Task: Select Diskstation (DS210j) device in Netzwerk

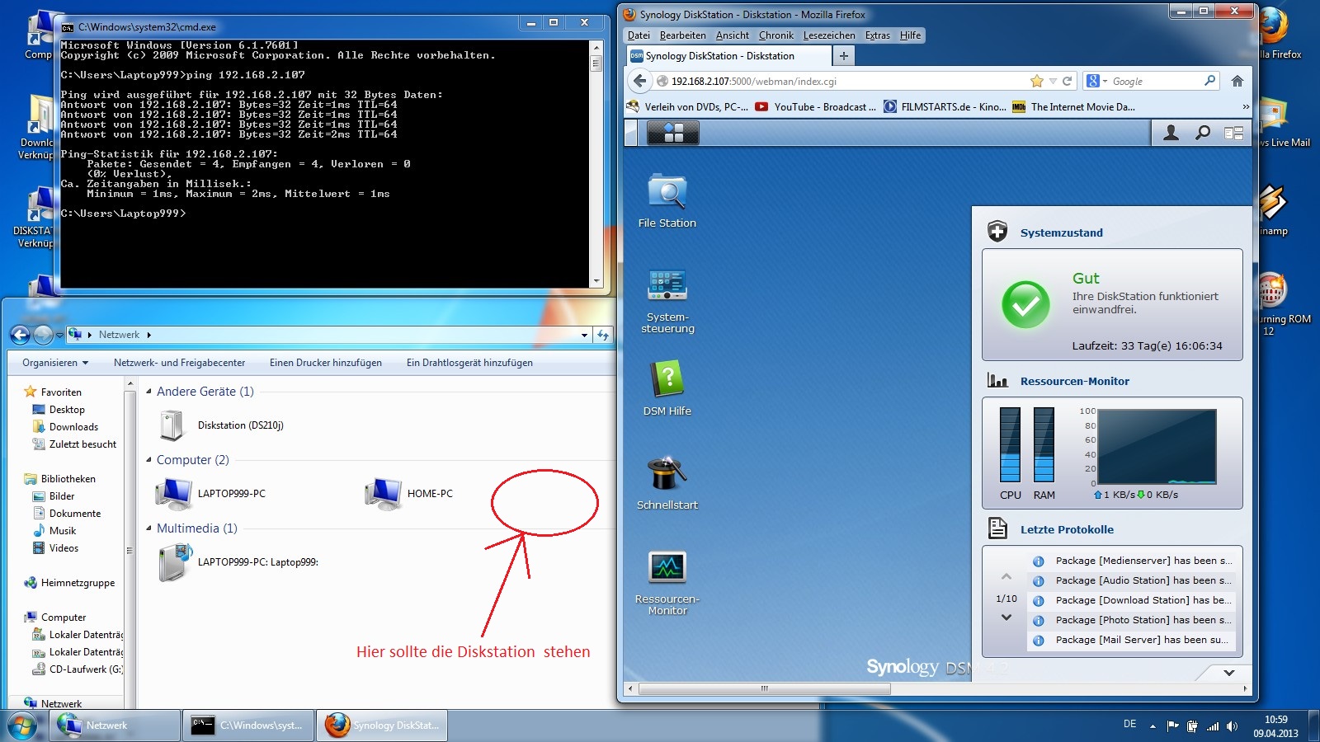Action: pos(221,425)
